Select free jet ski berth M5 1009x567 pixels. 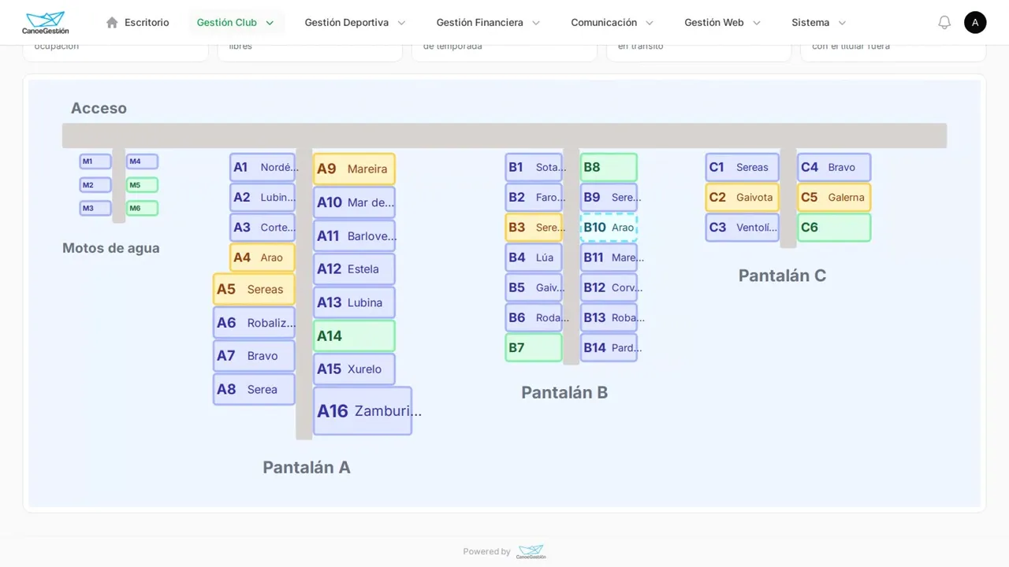142,185
